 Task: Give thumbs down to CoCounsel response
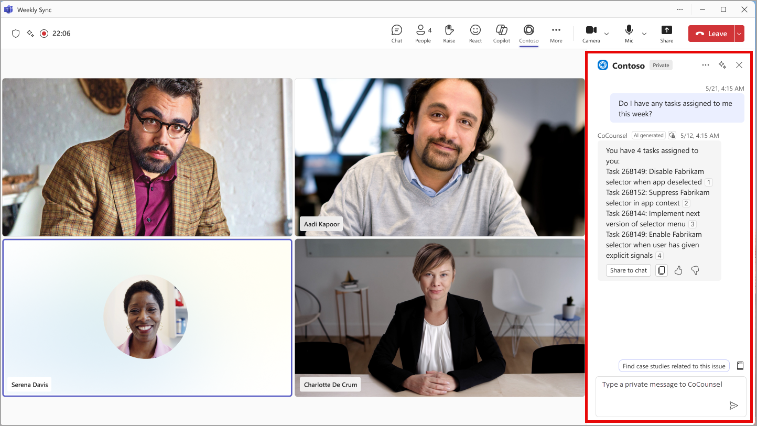(x=695, y=270)
